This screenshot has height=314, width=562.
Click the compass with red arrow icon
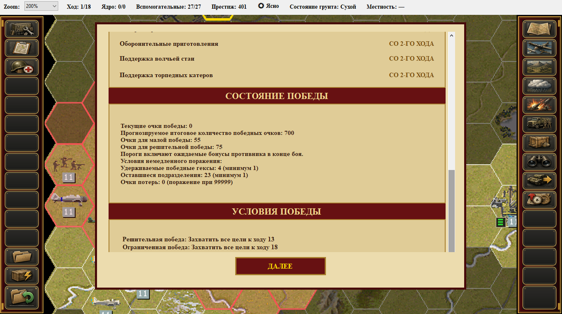[538, 199]
